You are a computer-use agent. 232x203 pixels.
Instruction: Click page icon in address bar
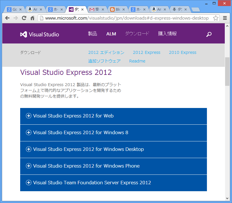point(42,18)
